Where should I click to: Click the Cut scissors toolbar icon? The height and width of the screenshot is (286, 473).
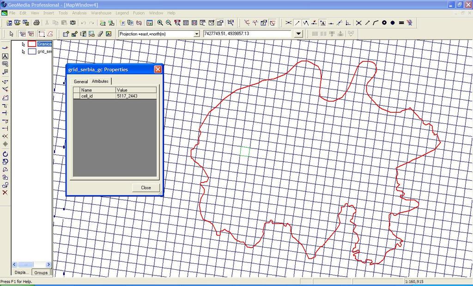click(47, 23)
